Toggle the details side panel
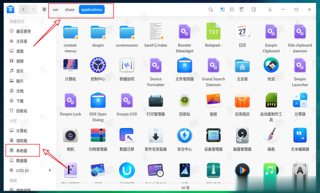Image resolution: width=320 pixels, height=193 pixels. click(x=253, y=9)
